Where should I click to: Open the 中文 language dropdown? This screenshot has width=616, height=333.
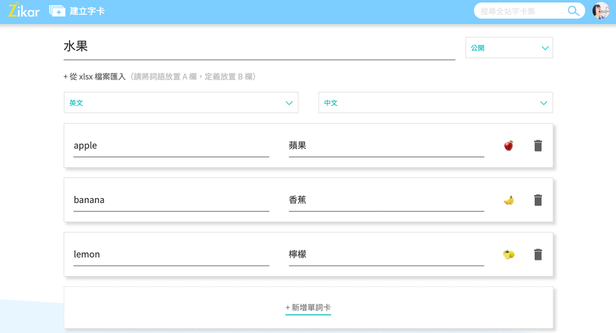click(436, 103)
